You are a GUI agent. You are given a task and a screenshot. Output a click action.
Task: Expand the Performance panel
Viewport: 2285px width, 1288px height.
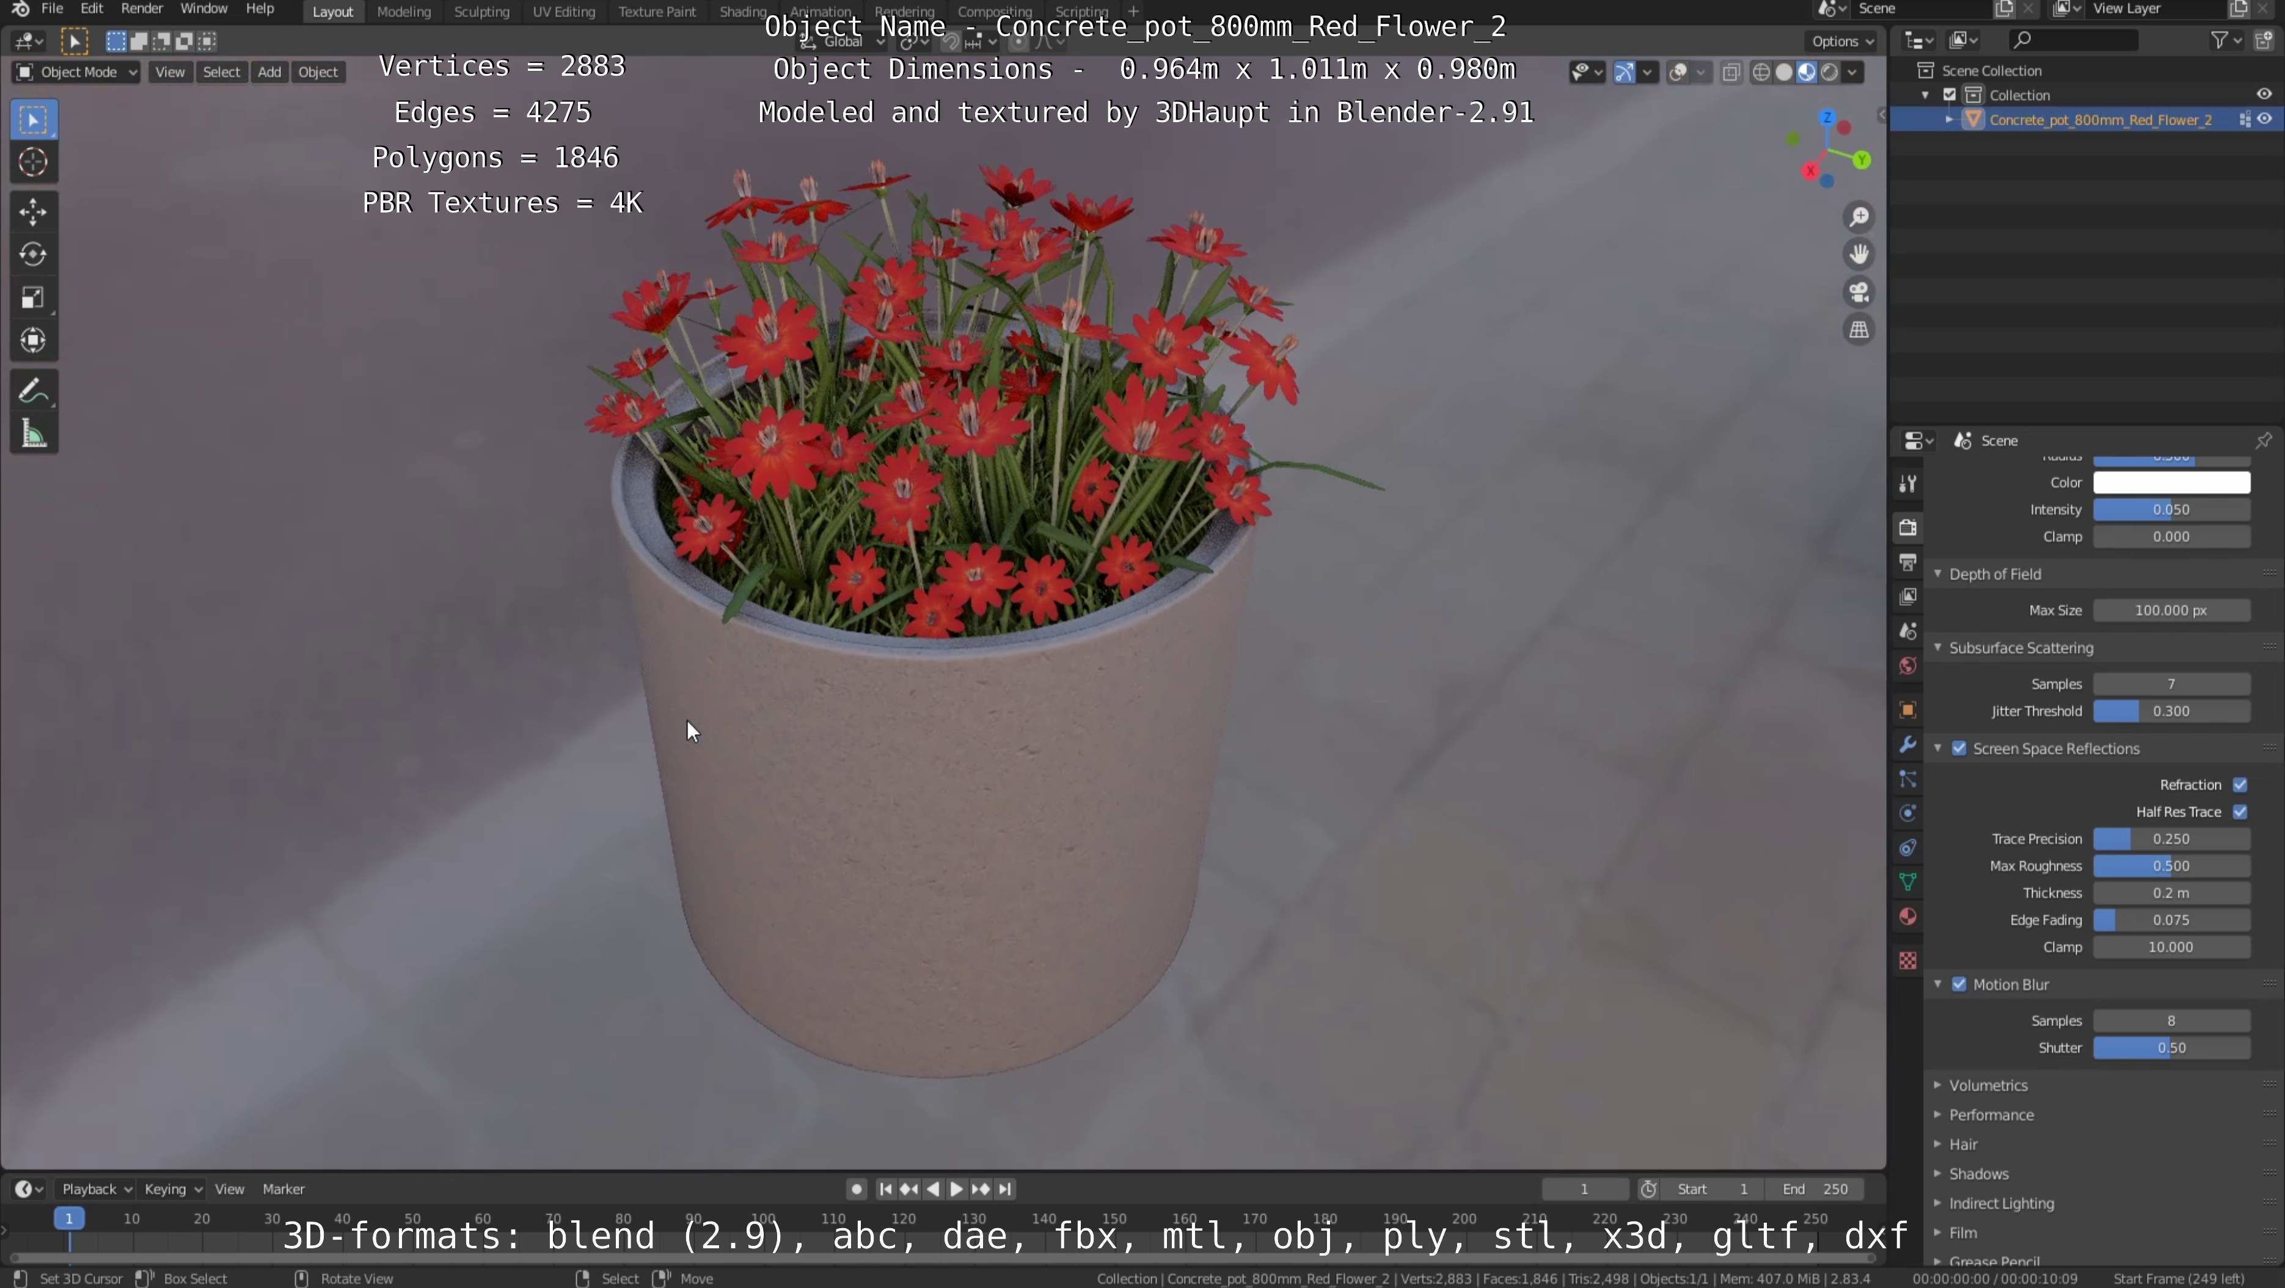(x=1991, y=1115)
